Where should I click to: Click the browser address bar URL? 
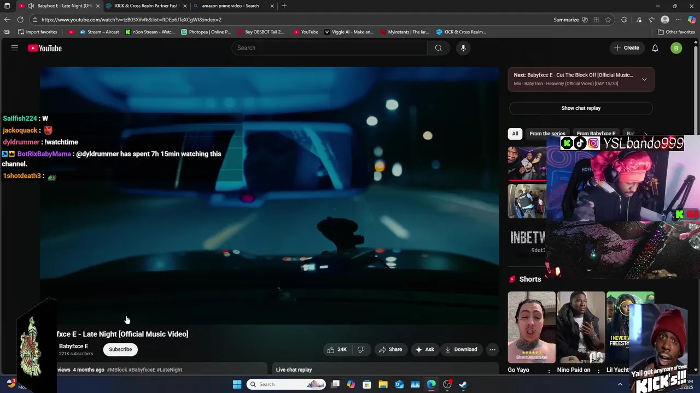131,20
